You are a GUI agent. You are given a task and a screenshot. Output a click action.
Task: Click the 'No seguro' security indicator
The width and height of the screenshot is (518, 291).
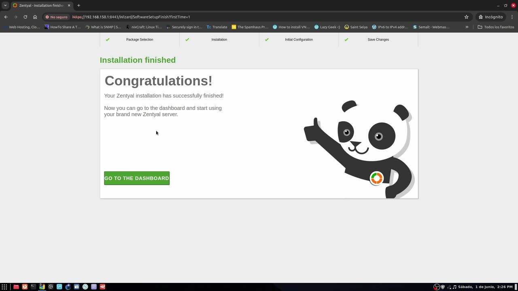pyautogui.click(x=56, y=17)
